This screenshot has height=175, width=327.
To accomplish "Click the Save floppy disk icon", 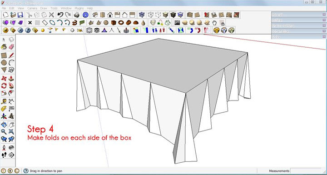I will coord(20,15).
